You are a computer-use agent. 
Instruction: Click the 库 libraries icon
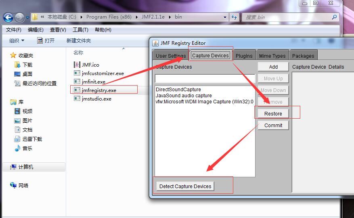coord(13,102)
